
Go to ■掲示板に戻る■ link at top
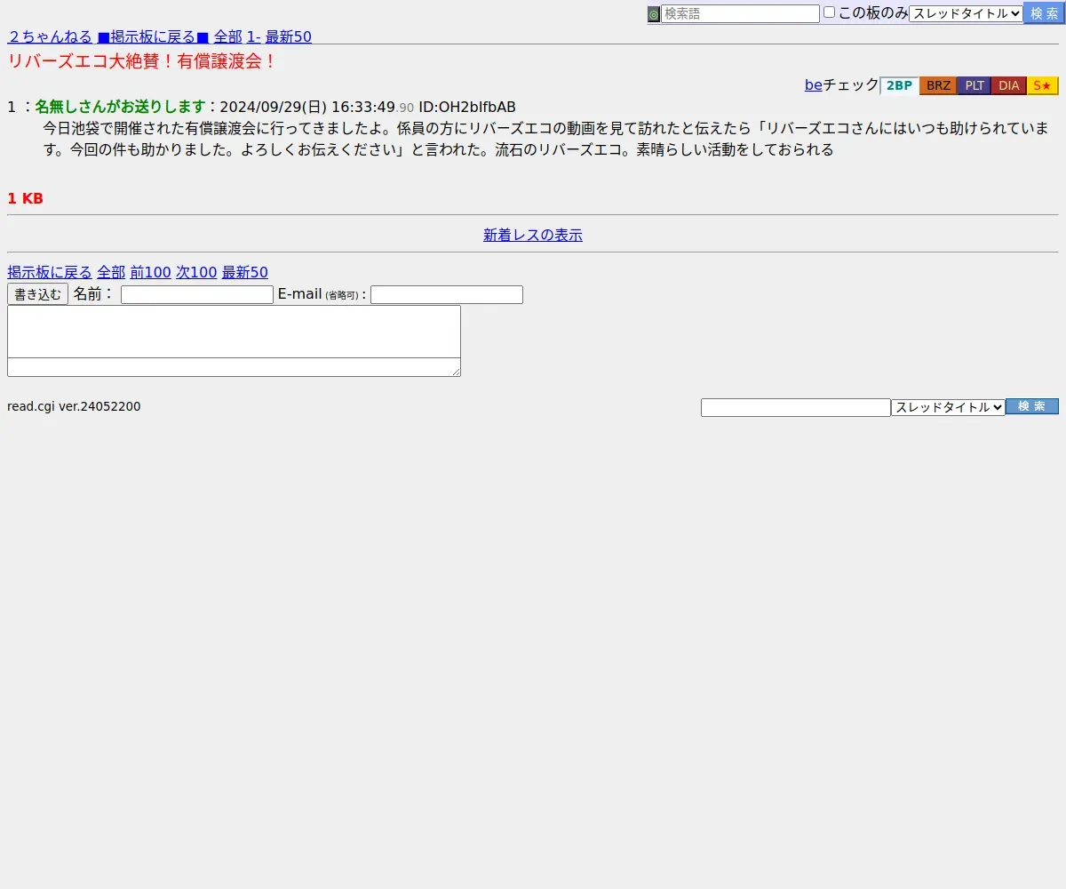pos(153,36)
